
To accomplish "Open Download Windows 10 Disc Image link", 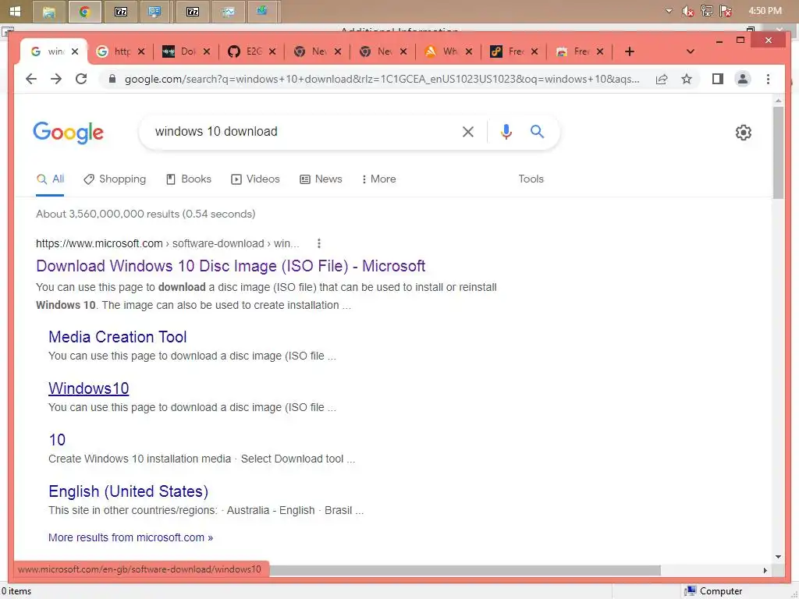I will 230,266.
